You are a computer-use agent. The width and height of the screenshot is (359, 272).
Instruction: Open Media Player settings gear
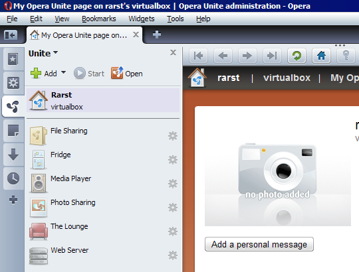tap(173, 184)
